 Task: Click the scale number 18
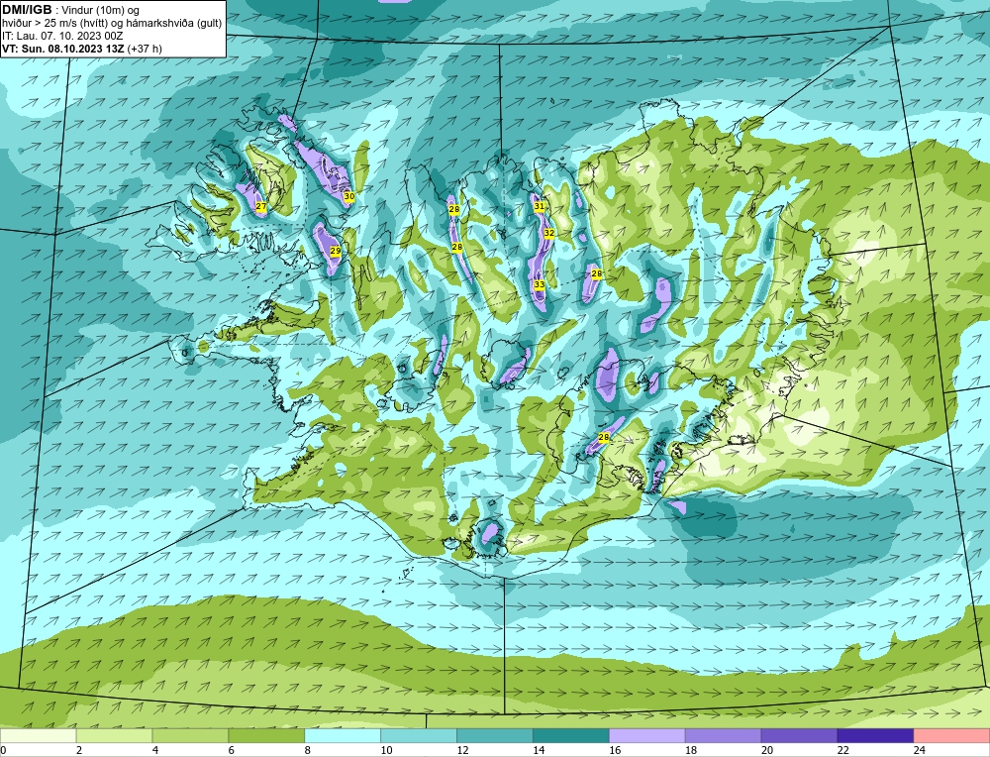click(691, 750)
